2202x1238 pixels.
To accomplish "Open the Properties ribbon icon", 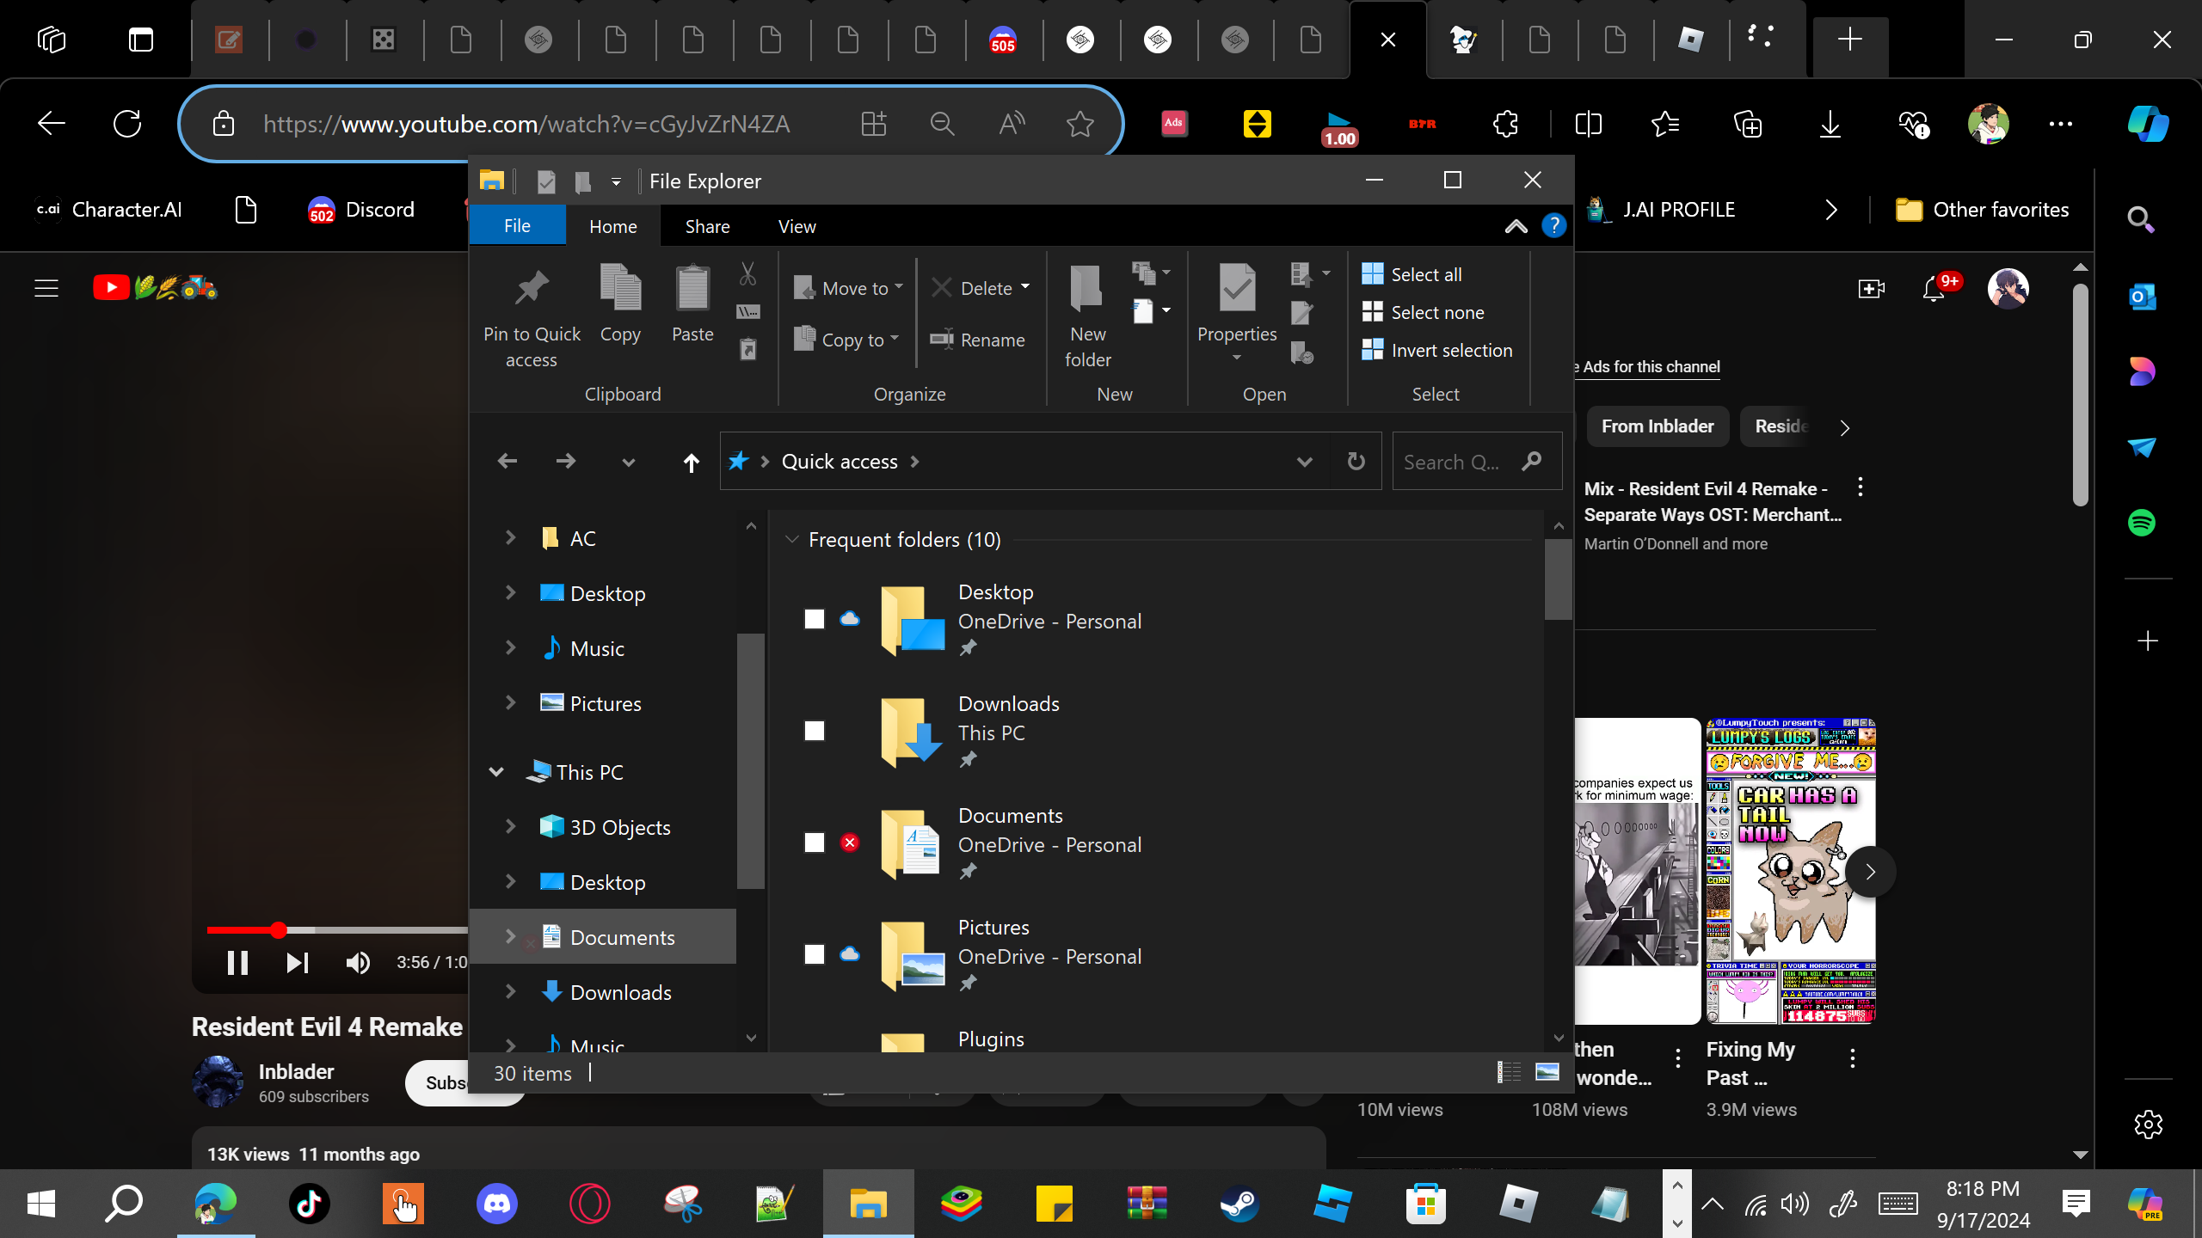I will pyautogui.click(x=1237, y=289).
